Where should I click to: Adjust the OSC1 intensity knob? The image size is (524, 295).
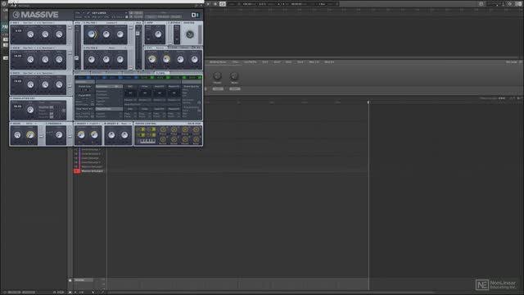45,34
